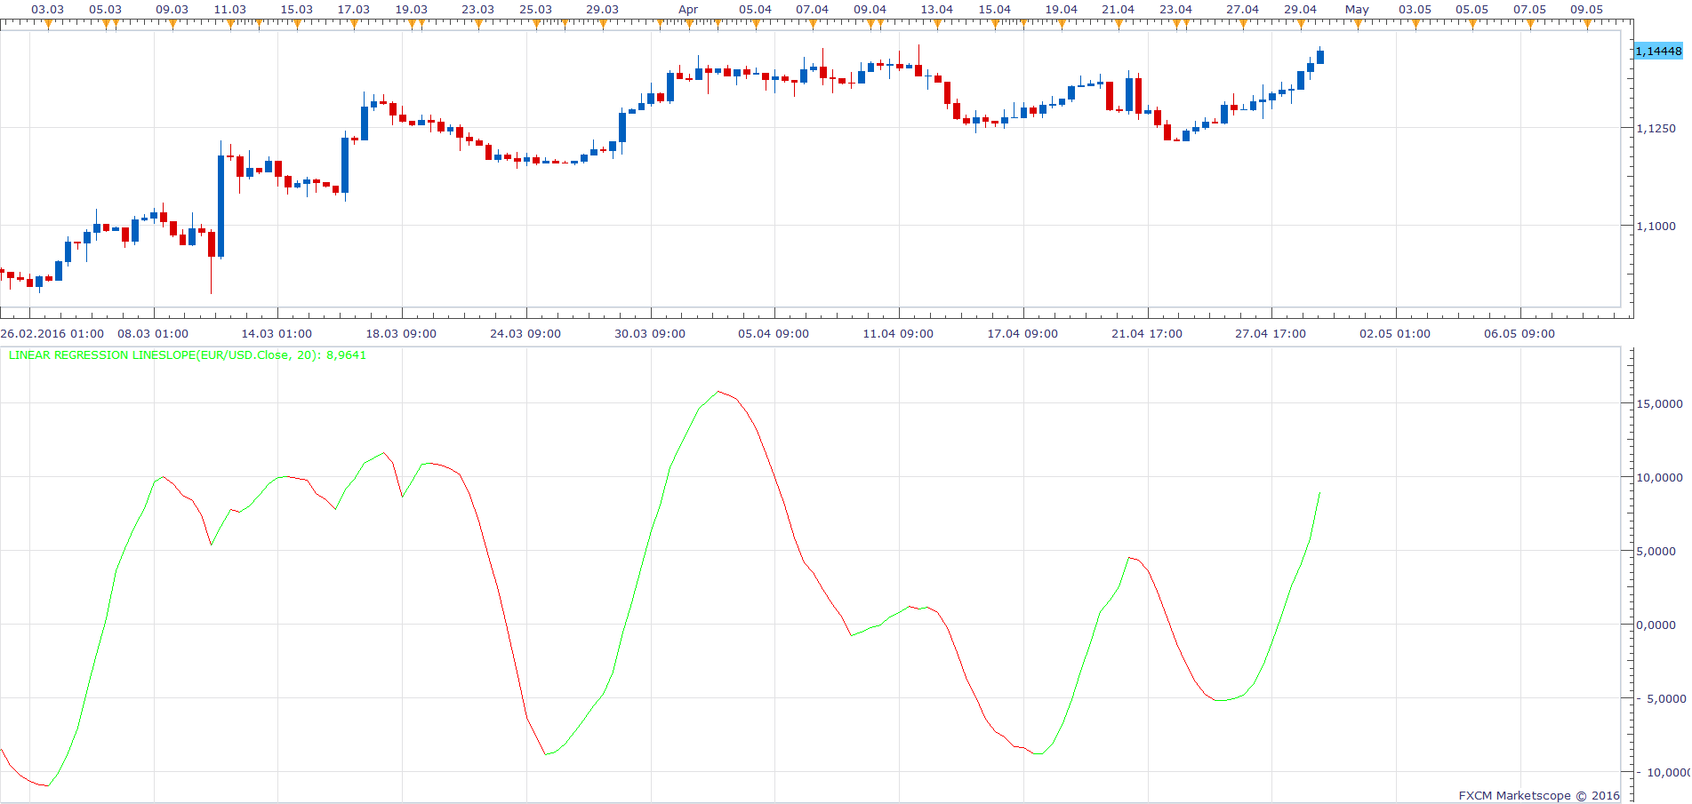Click the orange marker under 13.04

click(937, 24)
